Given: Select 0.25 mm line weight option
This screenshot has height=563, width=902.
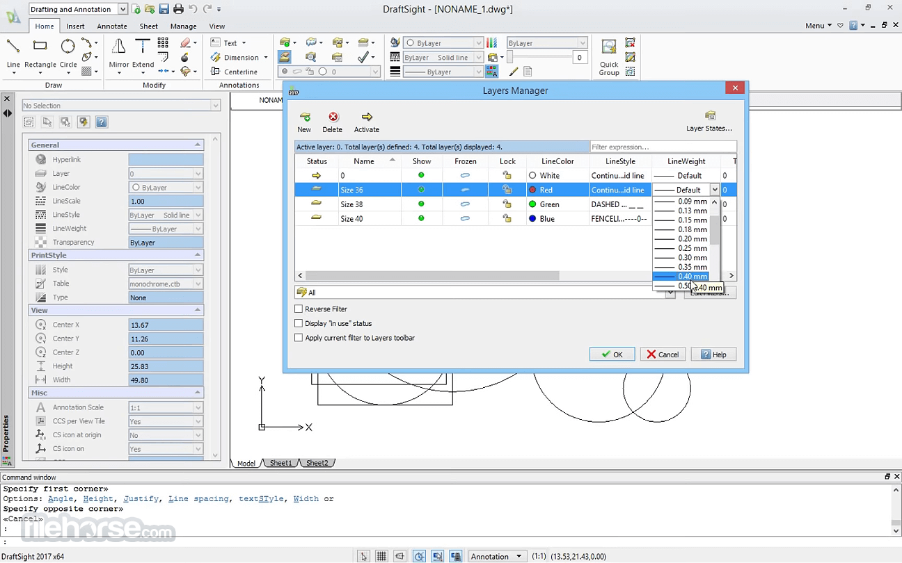Looking at the screenshot, I should point(681,248).
